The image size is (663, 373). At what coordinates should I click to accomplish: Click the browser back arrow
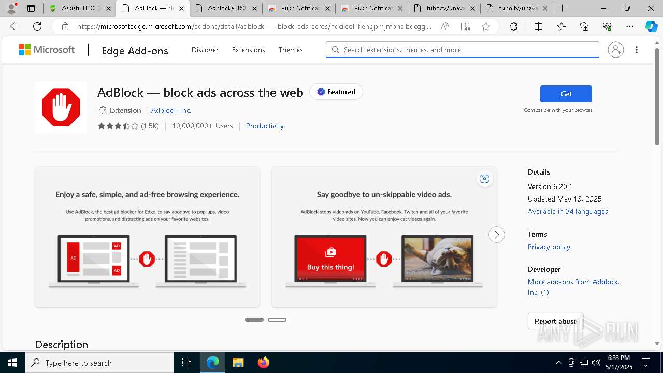(15, 26)
